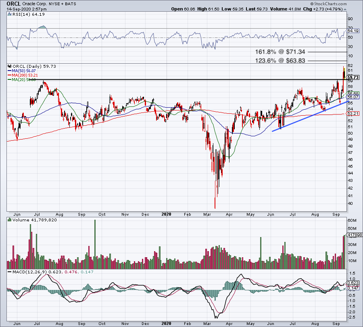Click the up-arrow icon beside the Chg value
363x327 pixels.
pyautogui.click(x=345, y=10)
